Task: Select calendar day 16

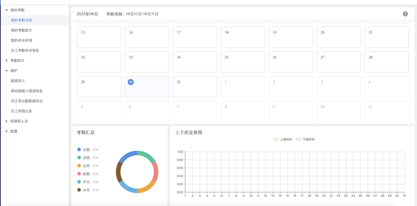Action: pyautogui.click(x=147, y=37)
